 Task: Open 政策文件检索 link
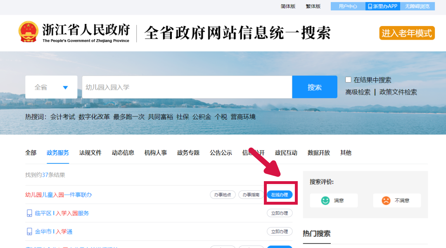[x=398, y=92]
